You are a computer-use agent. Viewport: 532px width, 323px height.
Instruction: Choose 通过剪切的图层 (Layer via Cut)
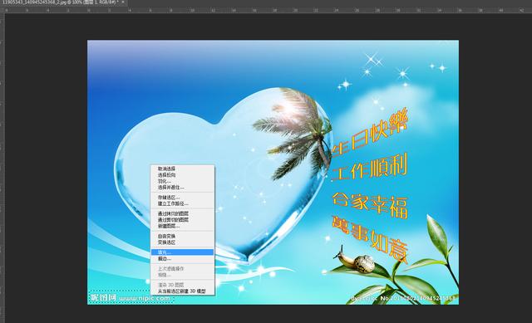pos(182,220)
